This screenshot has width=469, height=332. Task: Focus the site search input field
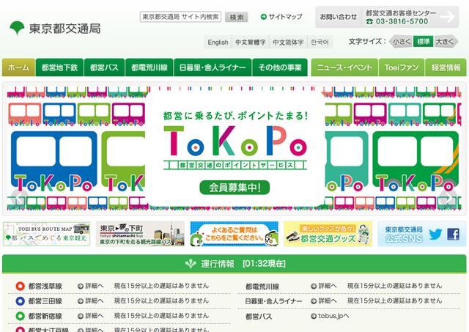point(180,17)
